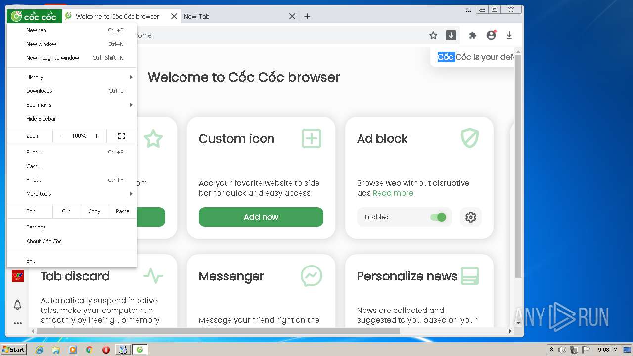Choose Hide Sidebar in the menu
633x356 pixels.
pos(72,119)
